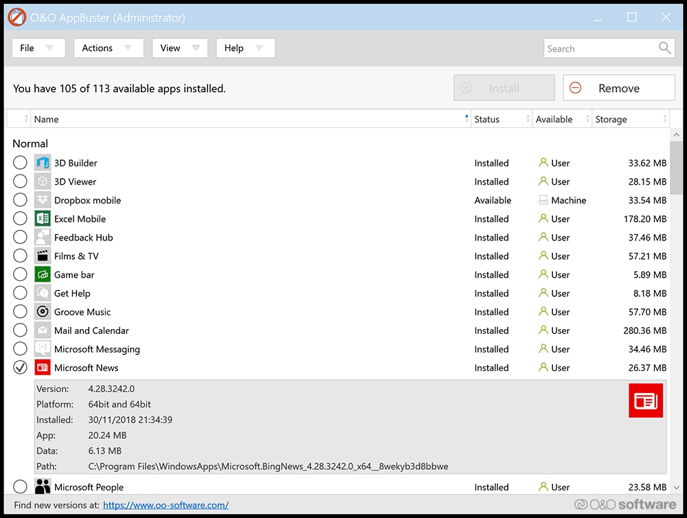The height and width of the screenshot is (518, 687).
Task: Open the View dropdown menu
Action: (180, 48)
